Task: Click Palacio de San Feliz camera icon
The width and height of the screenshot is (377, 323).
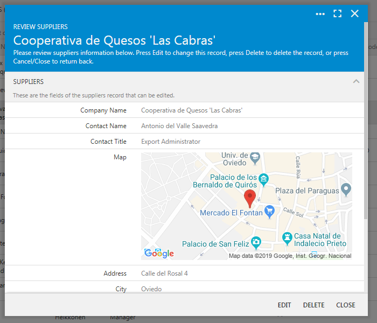Action: [x=256, y=243]
